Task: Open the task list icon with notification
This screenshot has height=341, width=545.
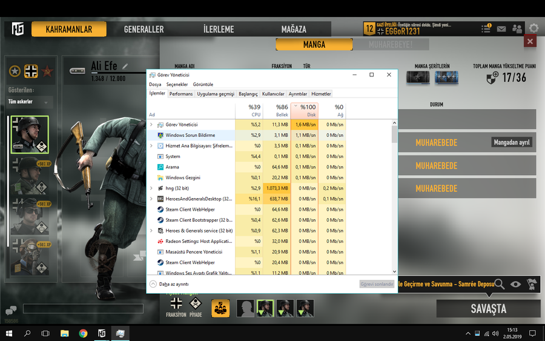Action: [x=486, y=28]
